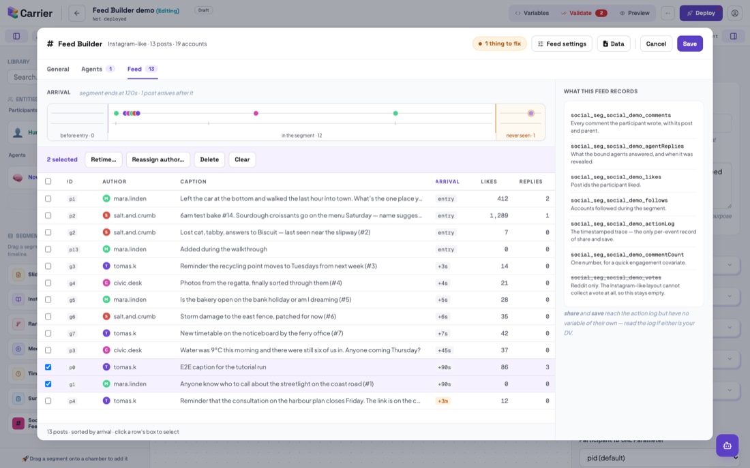Screen dimensions: 750x468
Task: Click social_seg_social_demo_actionLog variable name
Action: (x=622, y=223)
